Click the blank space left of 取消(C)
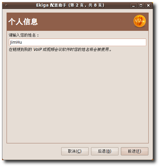The image size is (160, 167). point(32,151)
